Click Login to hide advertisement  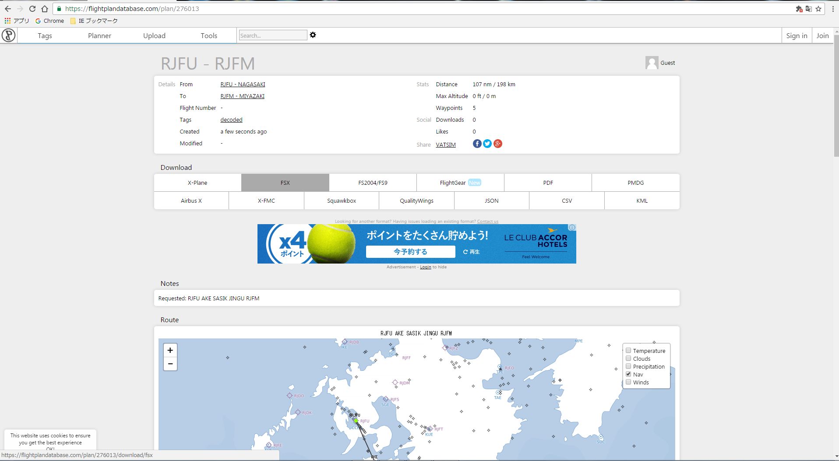click(426, 267)
